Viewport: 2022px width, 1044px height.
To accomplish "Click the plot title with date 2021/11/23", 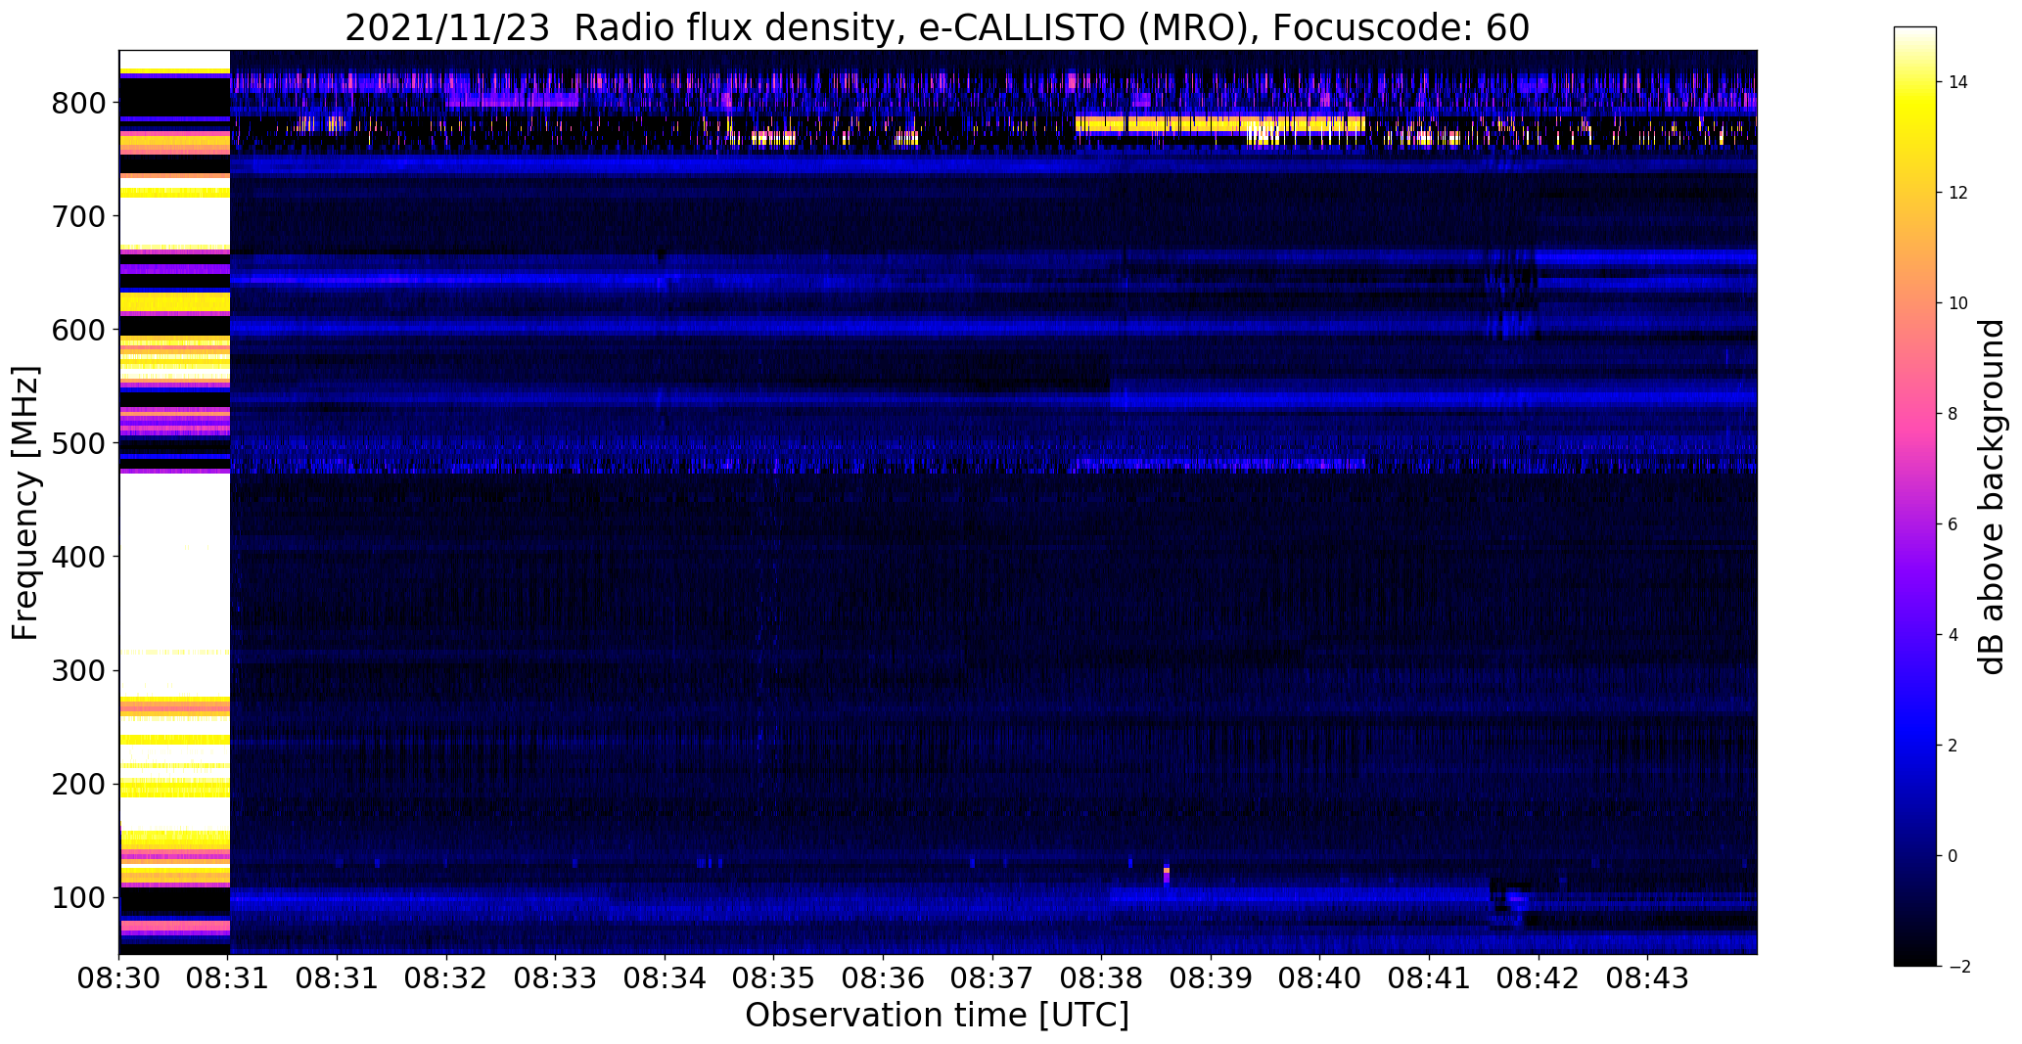I will pyautogui.click(x=937, y=28).
